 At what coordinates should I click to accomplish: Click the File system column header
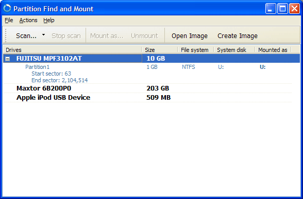[x=196, y=50]
